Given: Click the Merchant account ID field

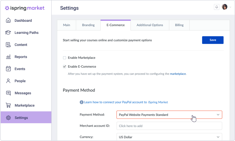Looking at the screenshot, I should tap(169, 126).
